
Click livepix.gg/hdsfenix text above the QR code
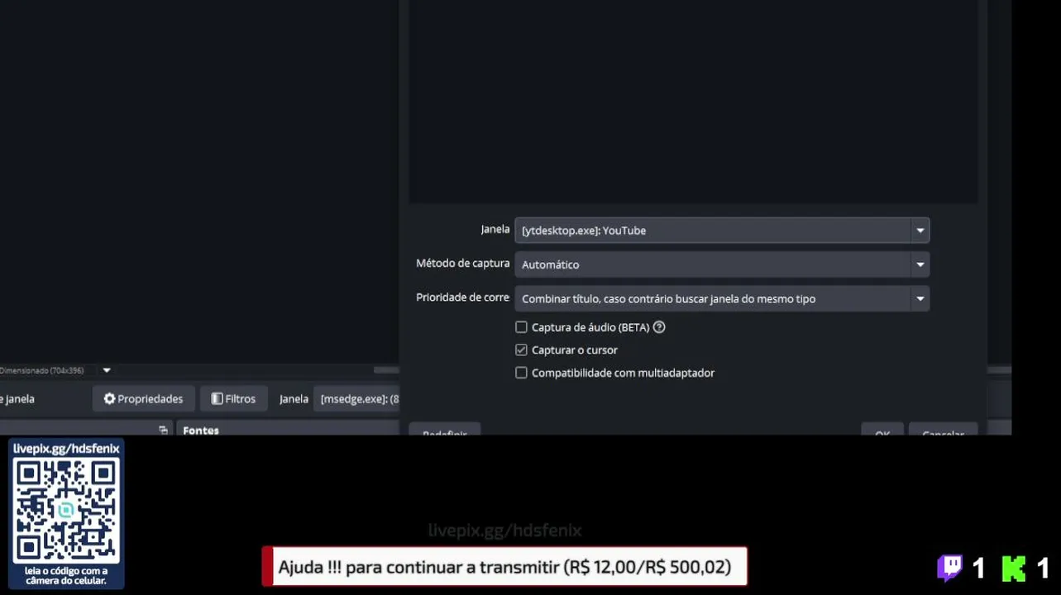pyautogui.click(x=66, y=449)
